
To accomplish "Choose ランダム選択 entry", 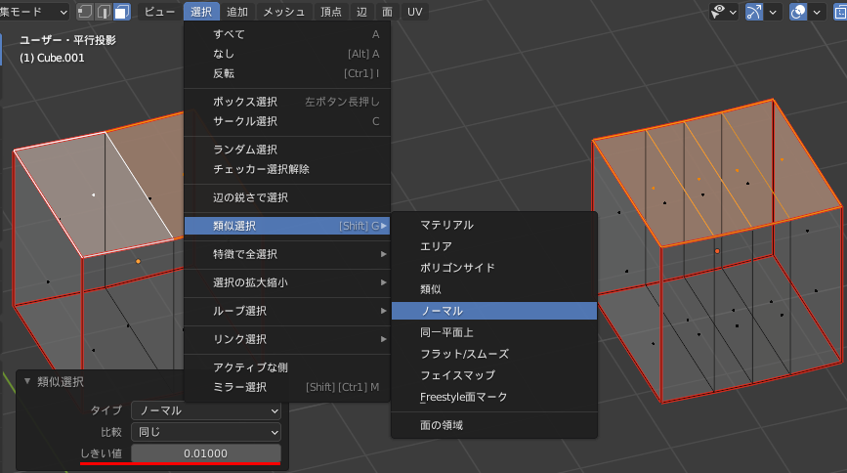I will point(287,150).
